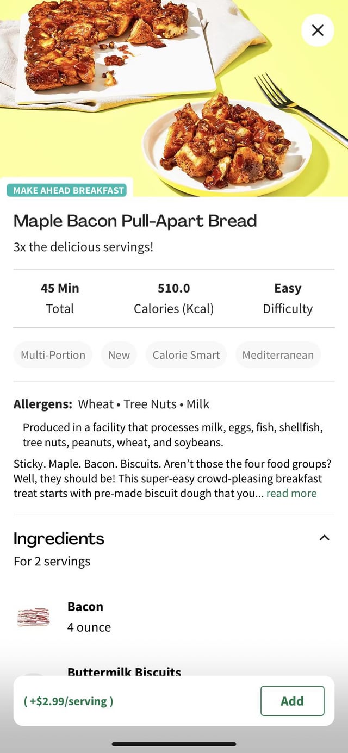The width and height of the screenshot is (348, 753).
Task: Tap the Easy Difficulty indicator
Action: [288, 298]
